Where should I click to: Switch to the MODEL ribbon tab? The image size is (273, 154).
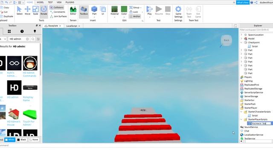tap(40, 2)
